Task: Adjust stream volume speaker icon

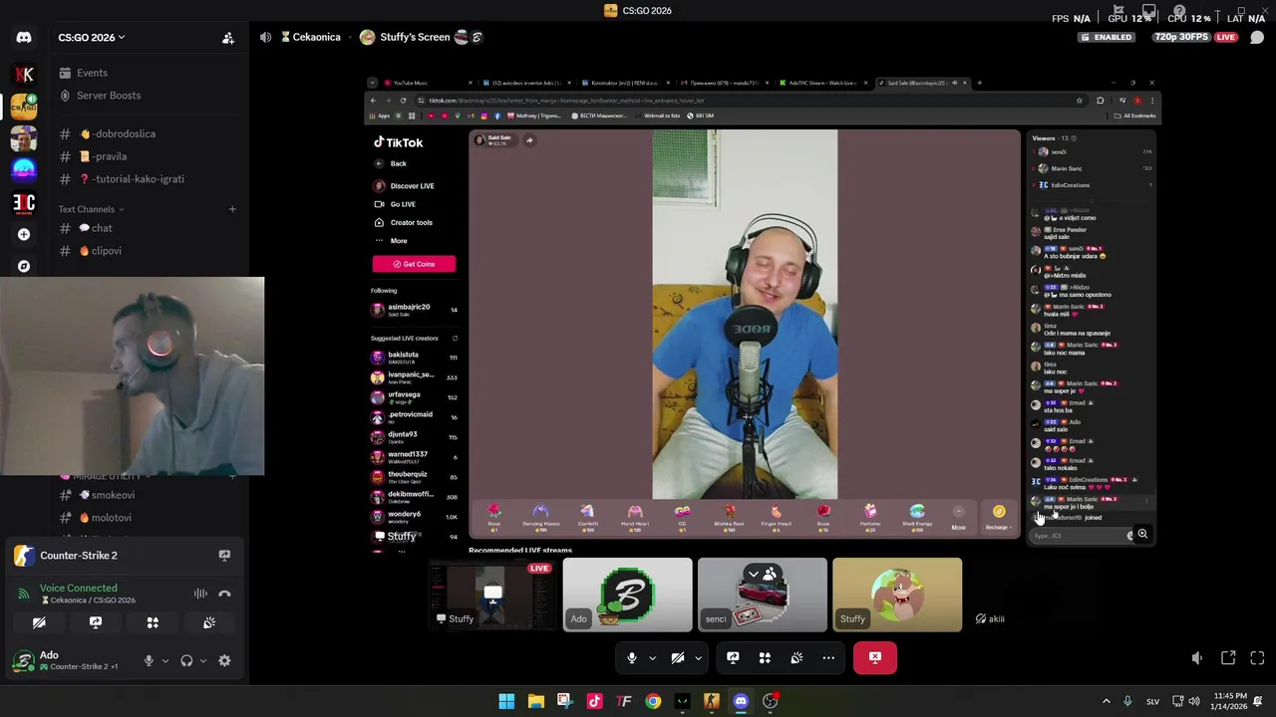Action: (x=1197, y=658)
